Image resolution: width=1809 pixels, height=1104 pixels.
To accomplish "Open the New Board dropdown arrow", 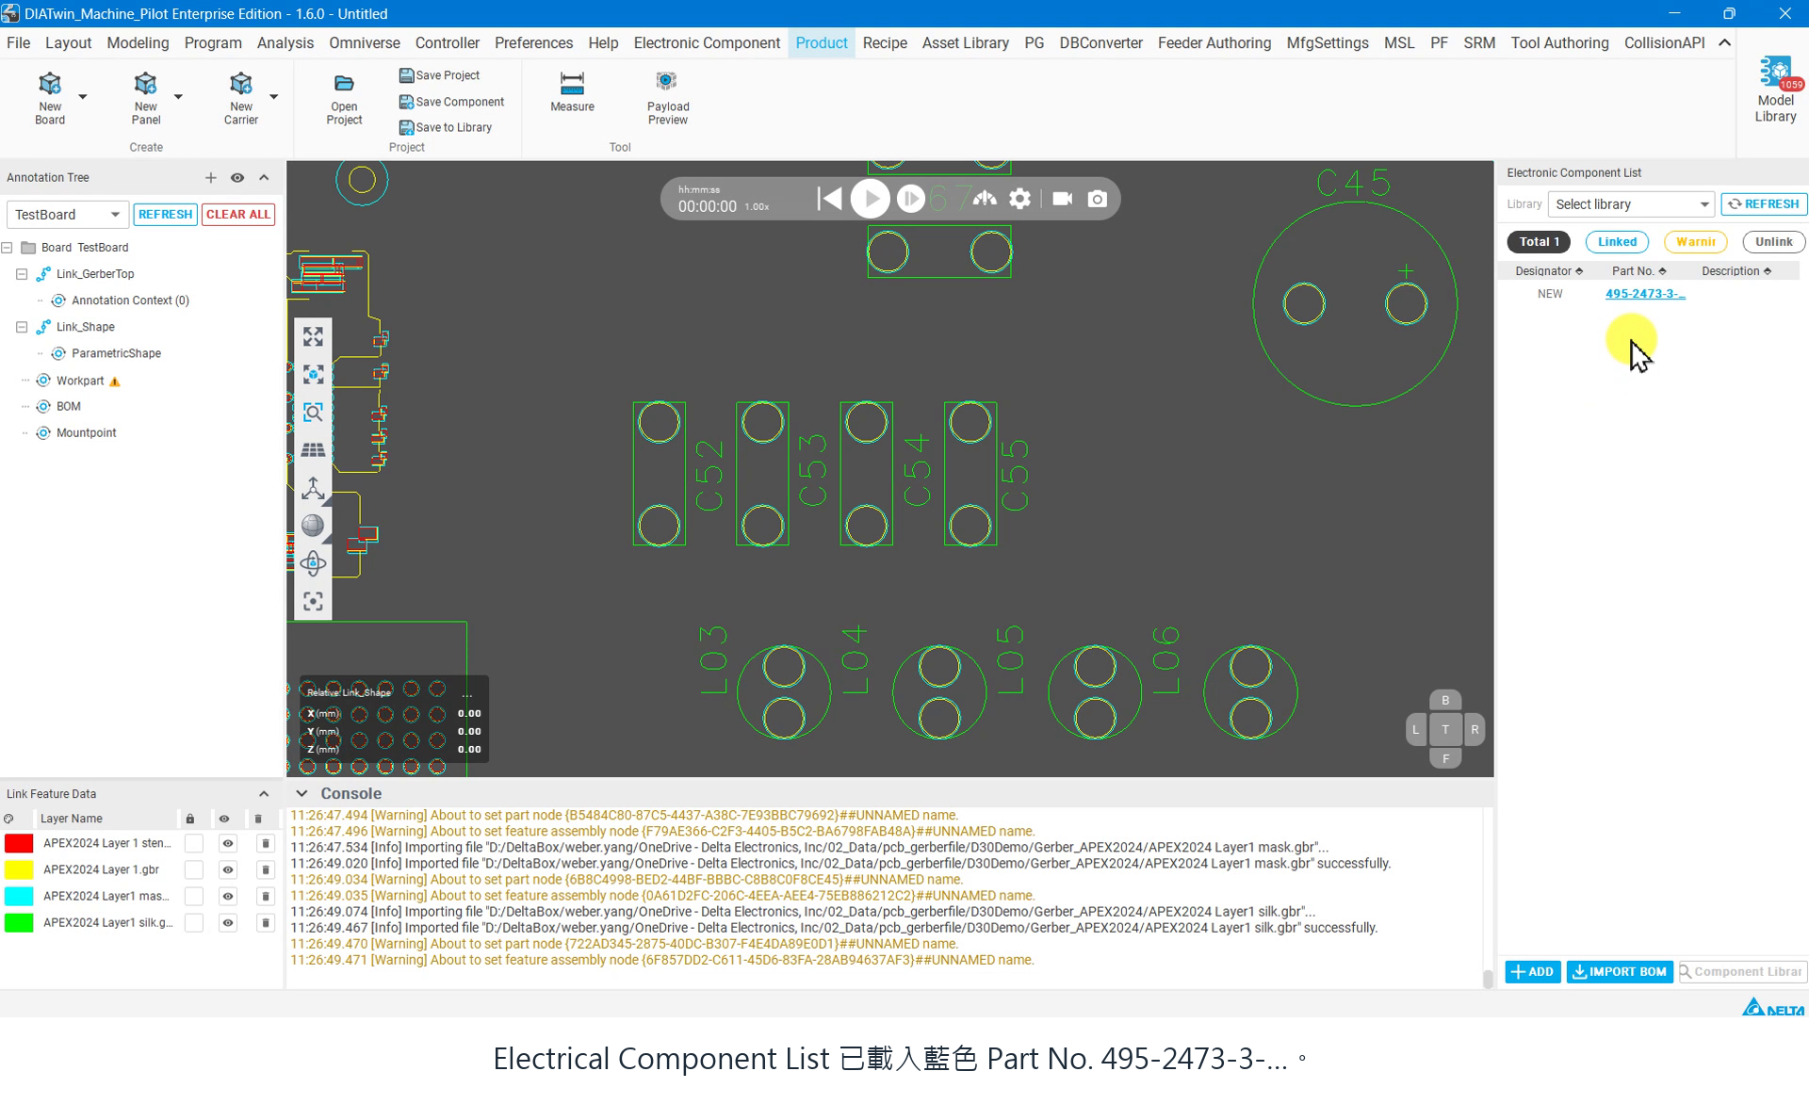I will [x=83, y=97].
